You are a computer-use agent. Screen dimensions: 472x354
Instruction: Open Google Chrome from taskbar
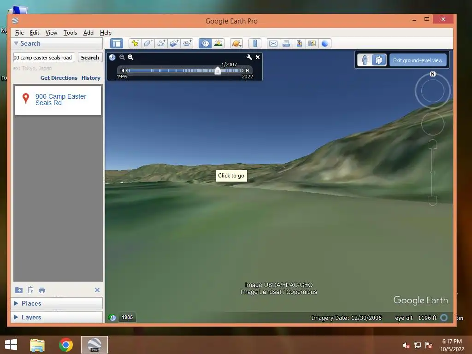pyautogui.click(x=66, y=345)
